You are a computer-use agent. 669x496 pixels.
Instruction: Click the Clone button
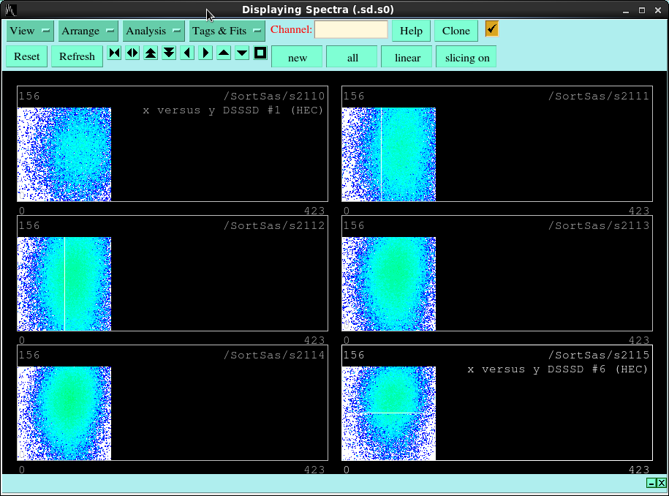(456, 31)
